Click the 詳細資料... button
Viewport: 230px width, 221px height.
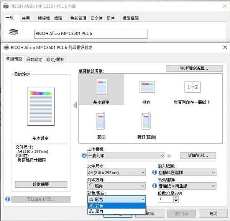pyautogui.click(x=198, y=156)
